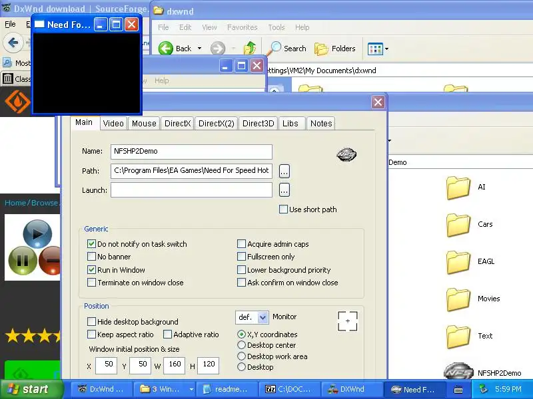The image size is (533, 399).
Task: Switch to the Direct3D tab
Action: point(258,124)
